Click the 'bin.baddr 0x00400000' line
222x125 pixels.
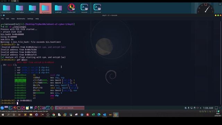point(12,34)
